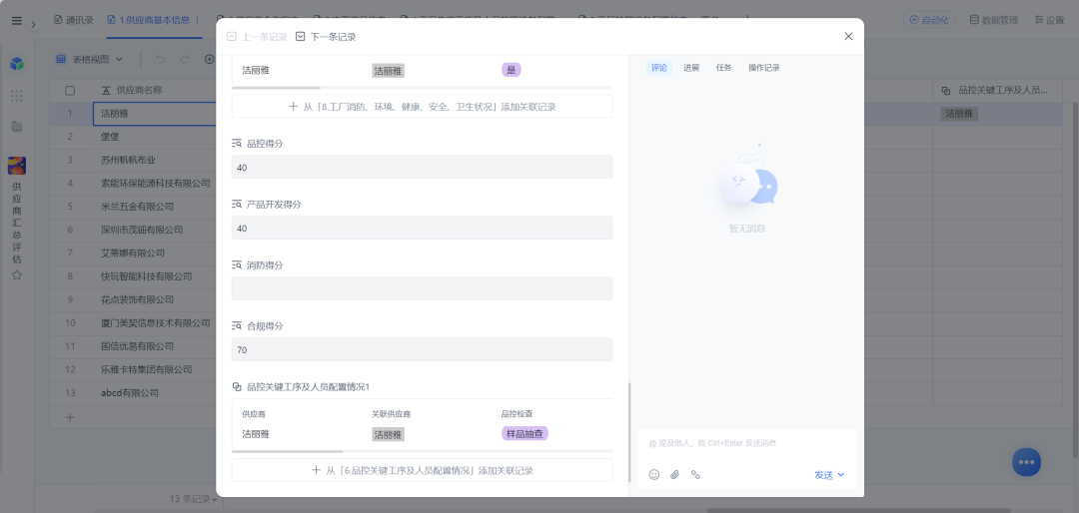Viewport: 1079px width, 513px height.
Task: Click 洁丽雅 tag under 关联供应商 column
Action: click(388, 434)
